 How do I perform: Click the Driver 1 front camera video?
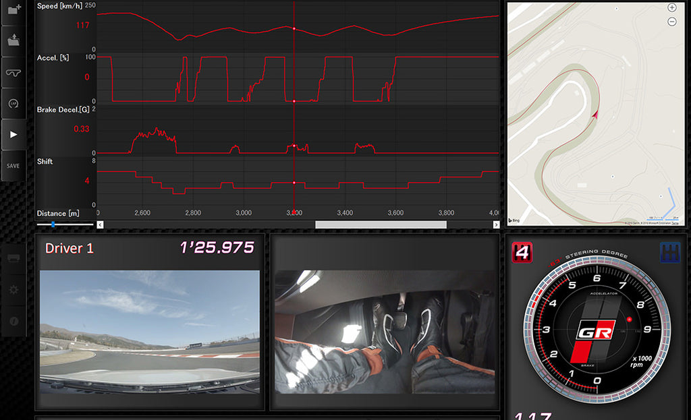pos(149,331)
